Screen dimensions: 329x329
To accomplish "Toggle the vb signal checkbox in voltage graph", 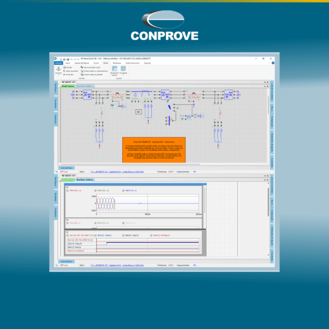I will [95, 190].
